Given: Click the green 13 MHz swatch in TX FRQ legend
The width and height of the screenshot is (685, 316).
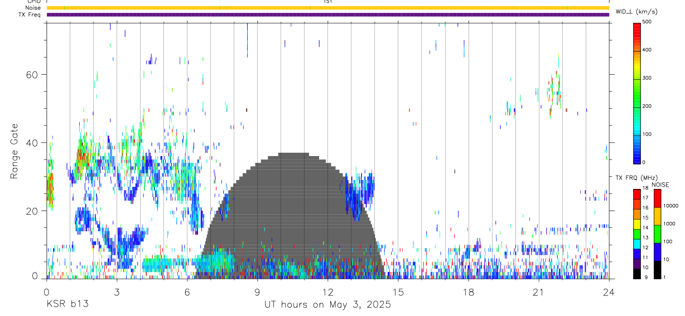Looking at the screenshot, I should pyautogui.click(x=636, y=234).
